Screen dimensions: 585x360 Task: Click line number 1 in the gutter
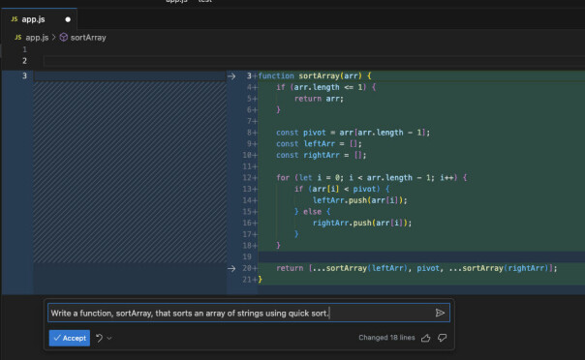coord(24,49)
